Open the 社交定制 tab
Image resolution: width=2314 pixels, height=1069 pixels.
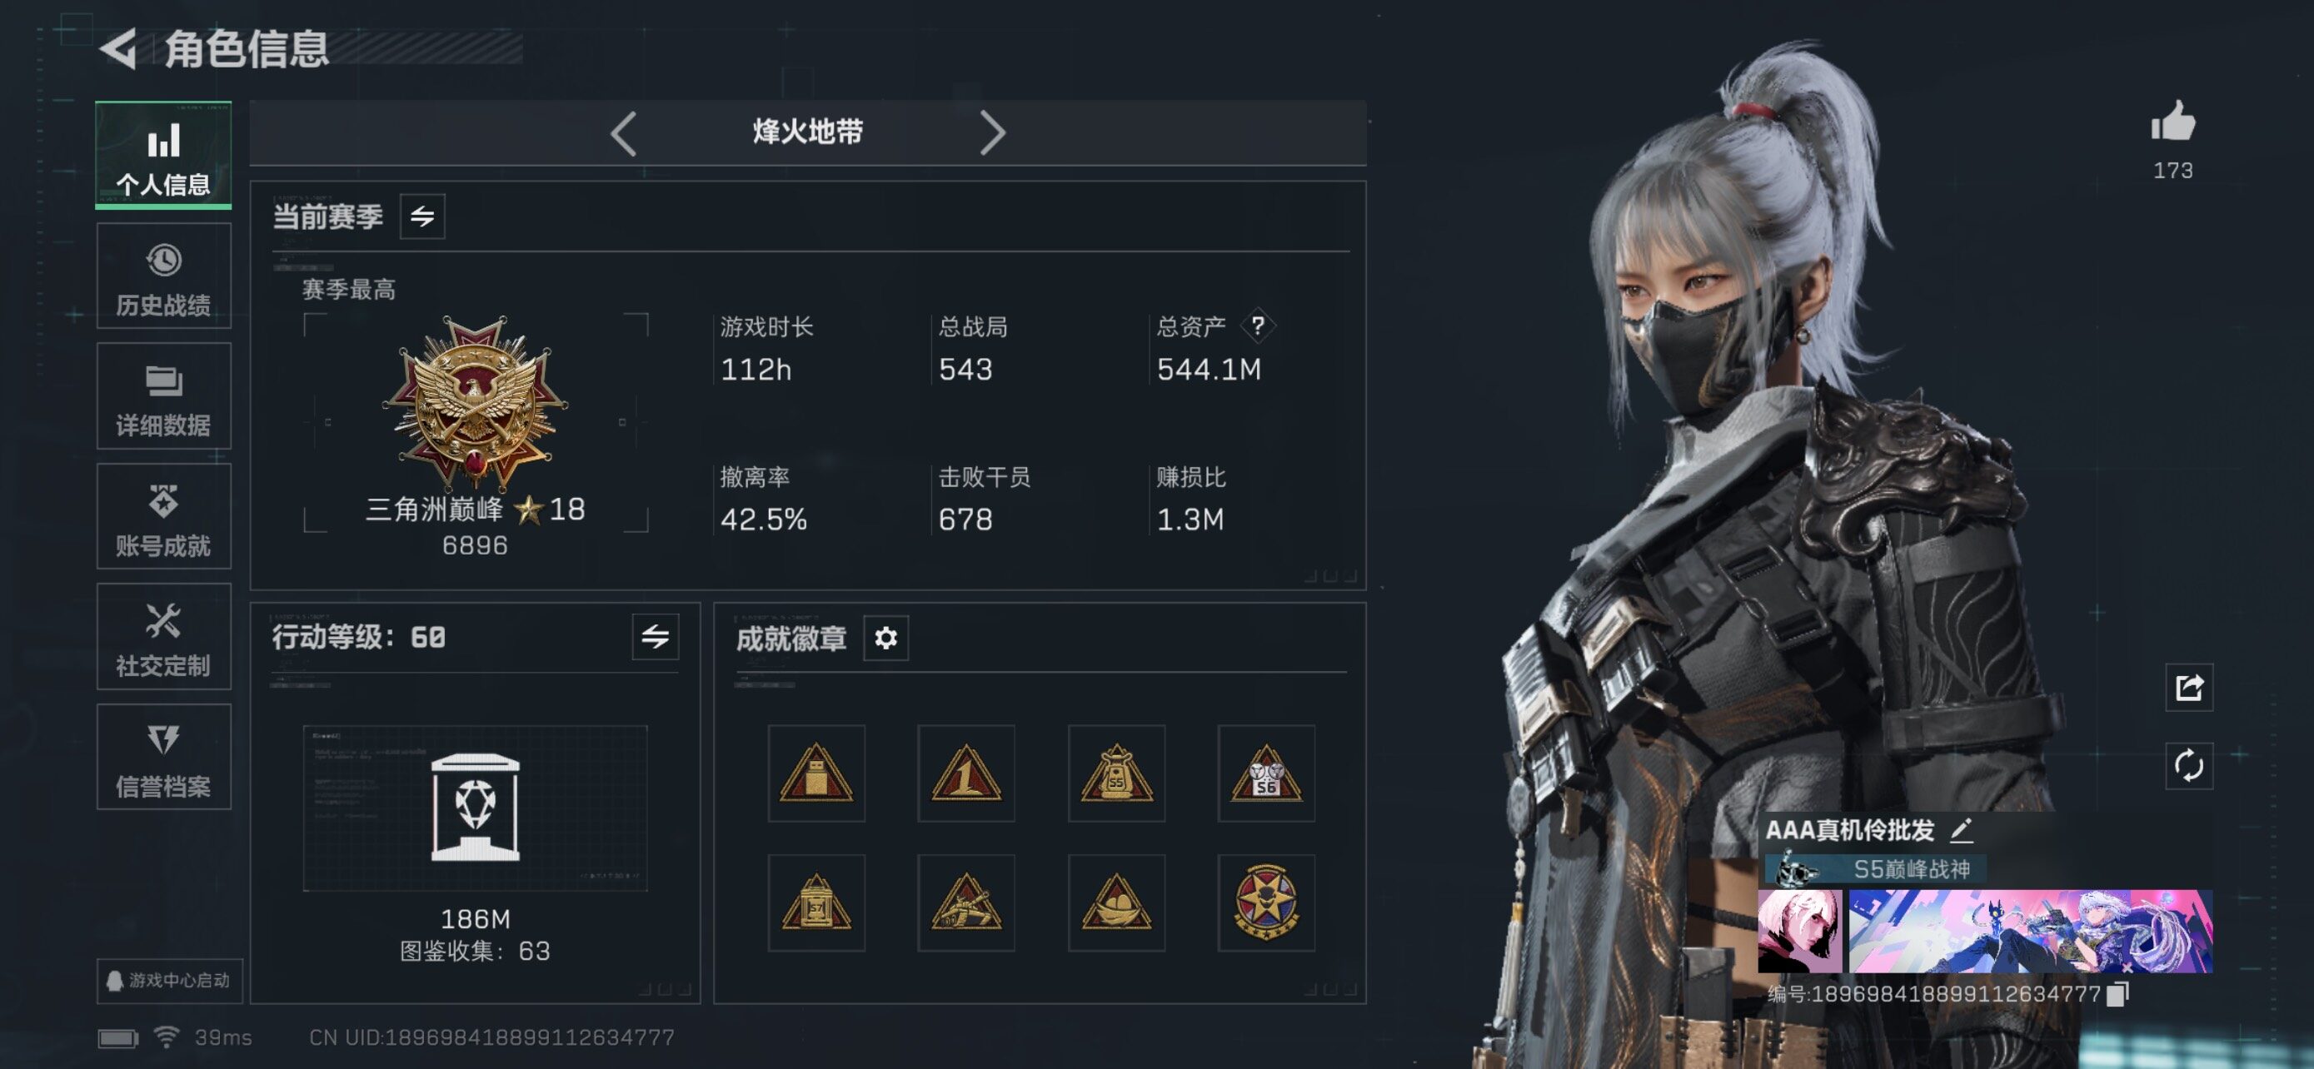click(x=163, y=636)
